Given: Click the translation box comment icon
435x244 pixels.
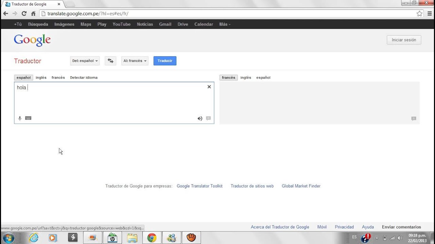Looking at the screenshot, I should (x=414, y=119).
